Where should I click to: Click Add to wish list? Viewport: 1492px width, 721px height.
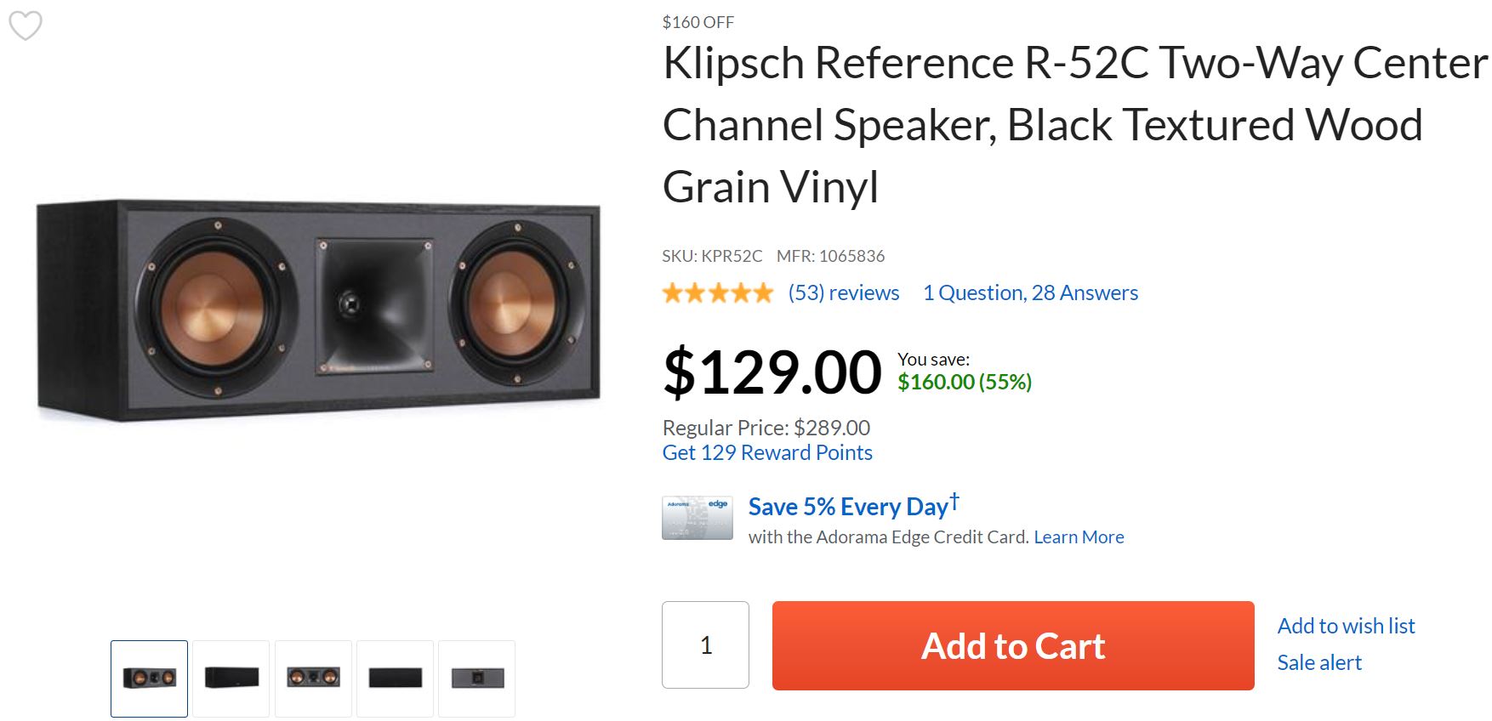[1346, 627]
